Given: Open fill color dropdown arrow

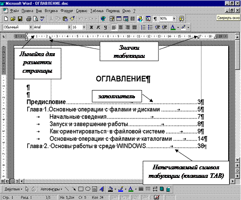Looking at the screenshot, I should pyautogui.click(x=115, y=189).
